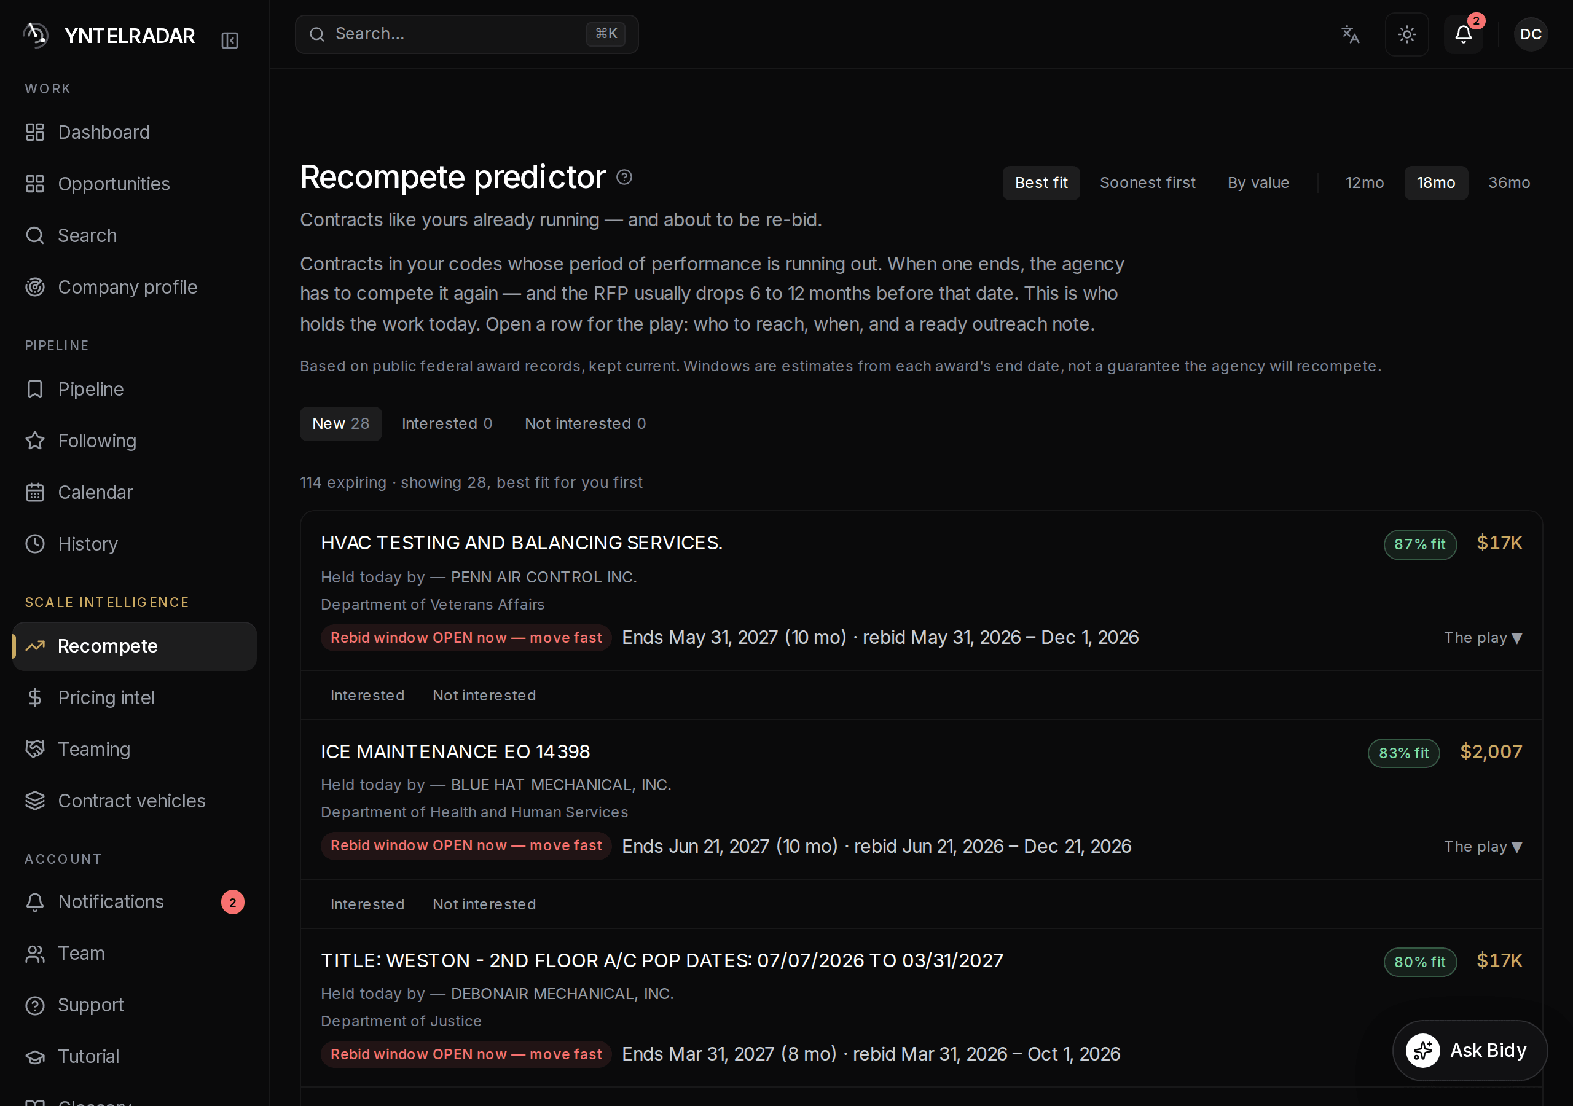The image size is (1573, 1106).
Task: Click the History clock icon
Action: [35, 543]
